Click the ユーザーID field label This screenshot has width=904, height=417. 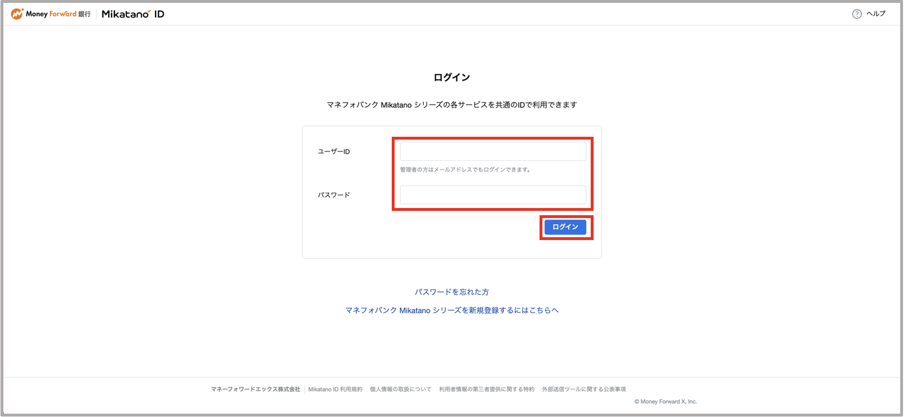coord(334,152)
